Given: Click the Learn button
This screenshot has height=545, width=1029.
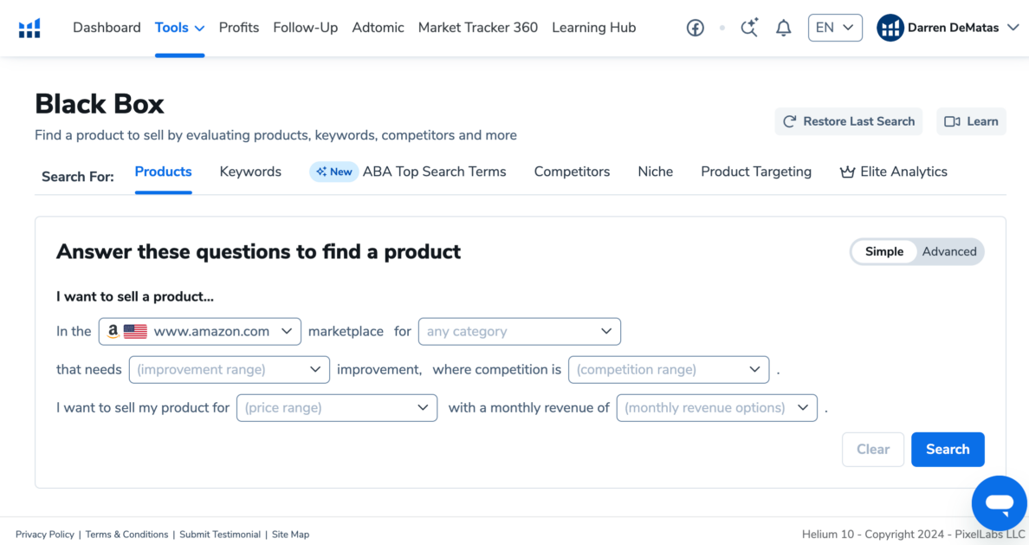Looking at the screenshot, I should [971, 121].
